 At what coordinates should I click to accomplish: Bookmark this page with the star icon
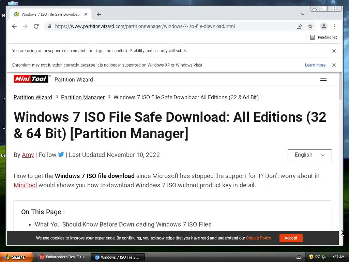(x=310, y=27)
